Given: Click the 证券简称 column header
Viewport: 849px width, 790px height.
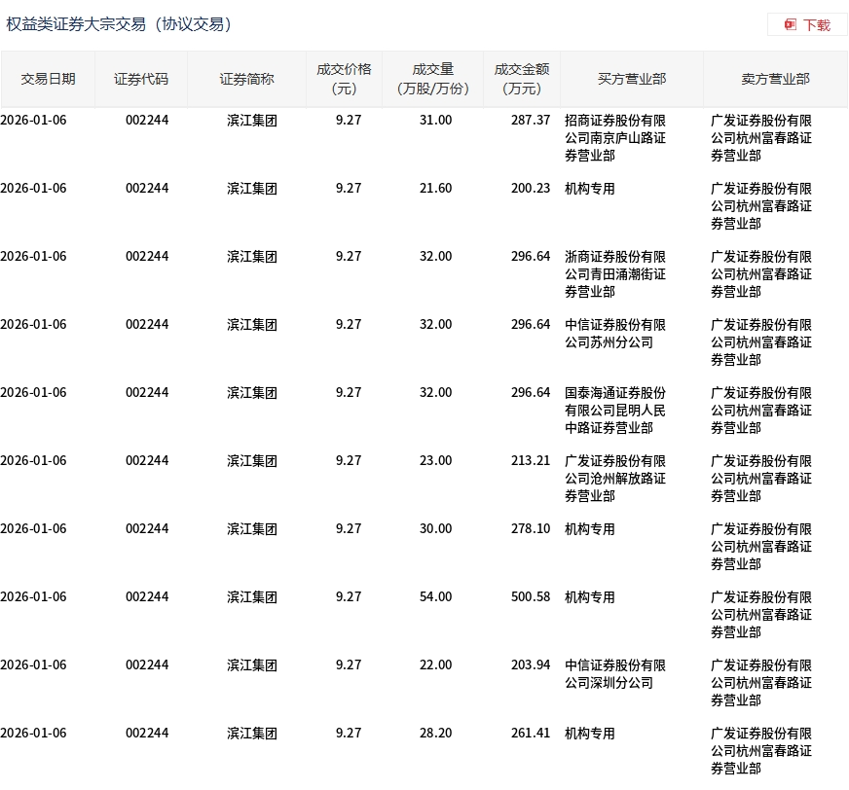Looking at the screenshot, I should (x=247, y=79).
